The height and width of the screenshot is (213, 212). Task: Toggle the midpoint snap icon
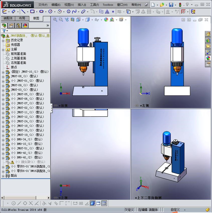point(19,203)
